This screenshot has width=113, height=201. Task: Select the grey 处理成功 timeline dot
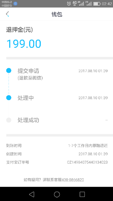pyautogui.click(x=9, y=120)
